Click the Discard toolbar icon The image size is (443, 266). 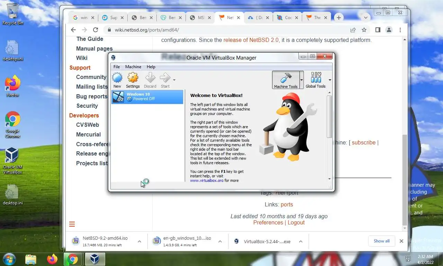(150, 80)
